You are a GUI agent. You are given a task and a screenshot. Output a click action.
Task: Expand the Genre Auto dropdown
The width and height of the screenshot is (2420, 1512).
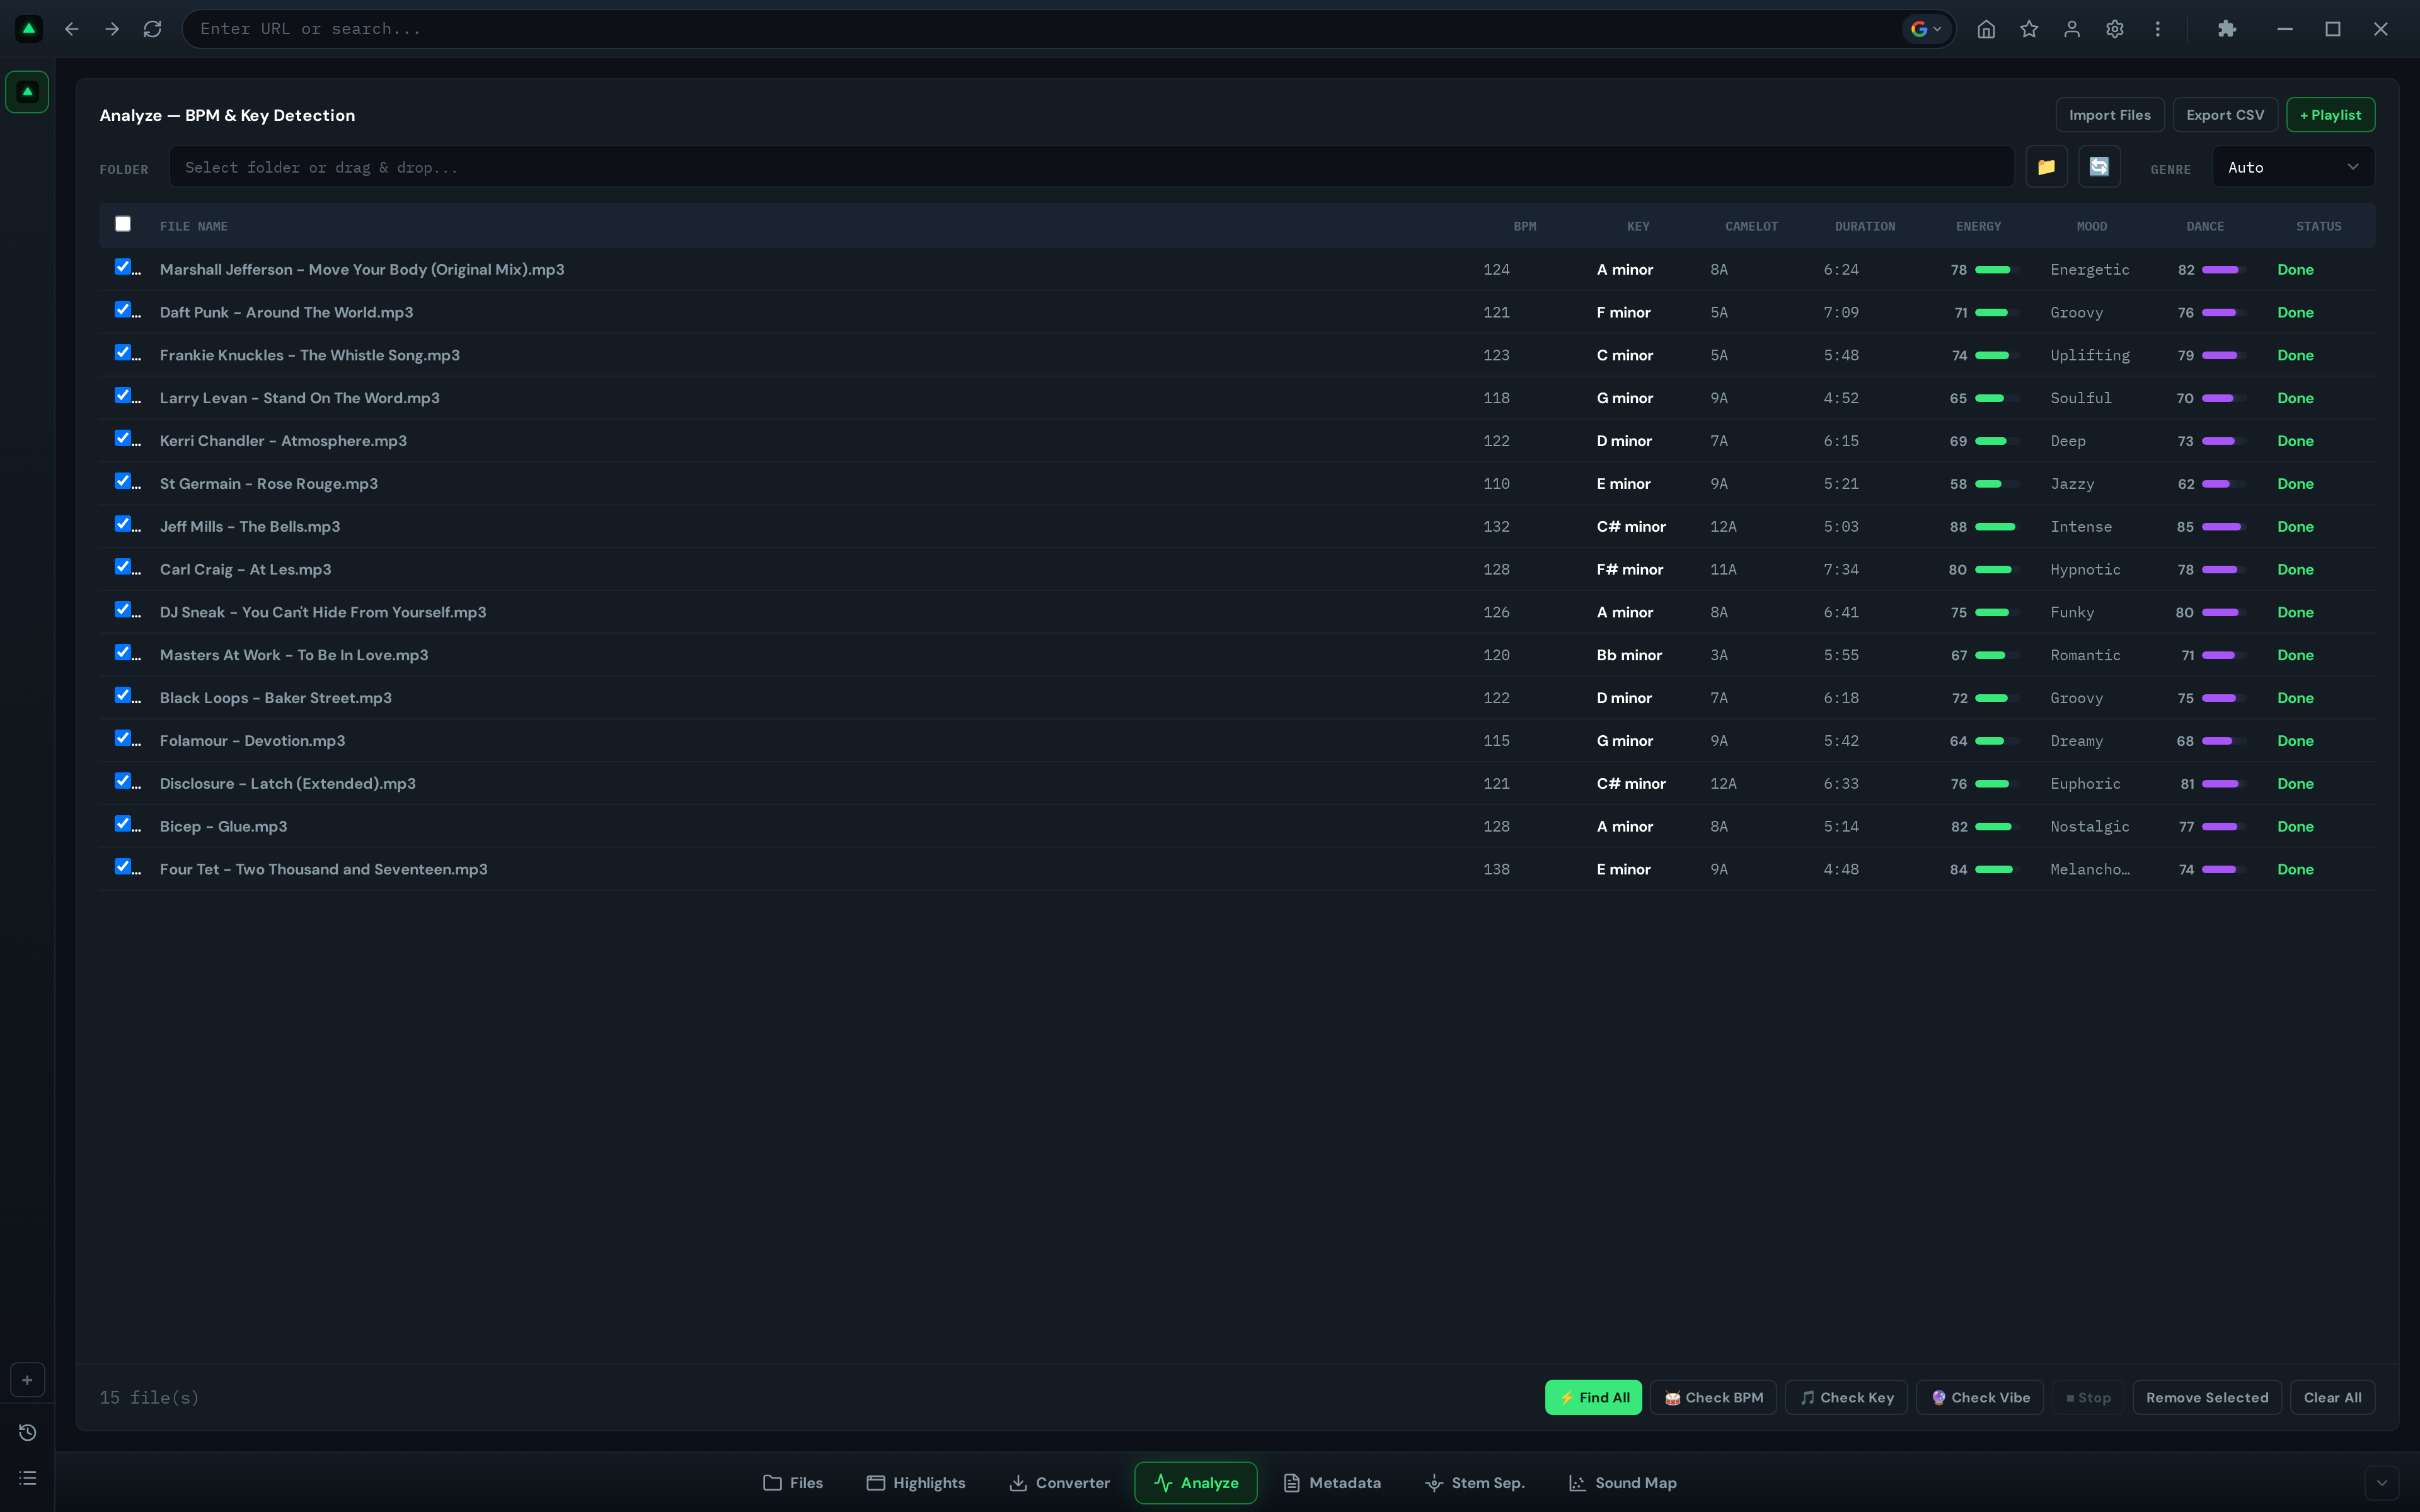2293,167
